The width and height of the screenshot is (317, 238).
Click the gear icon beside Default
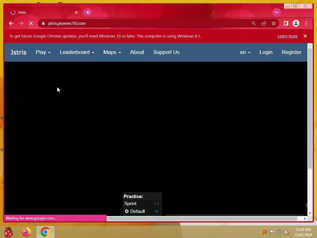[127, 211]
